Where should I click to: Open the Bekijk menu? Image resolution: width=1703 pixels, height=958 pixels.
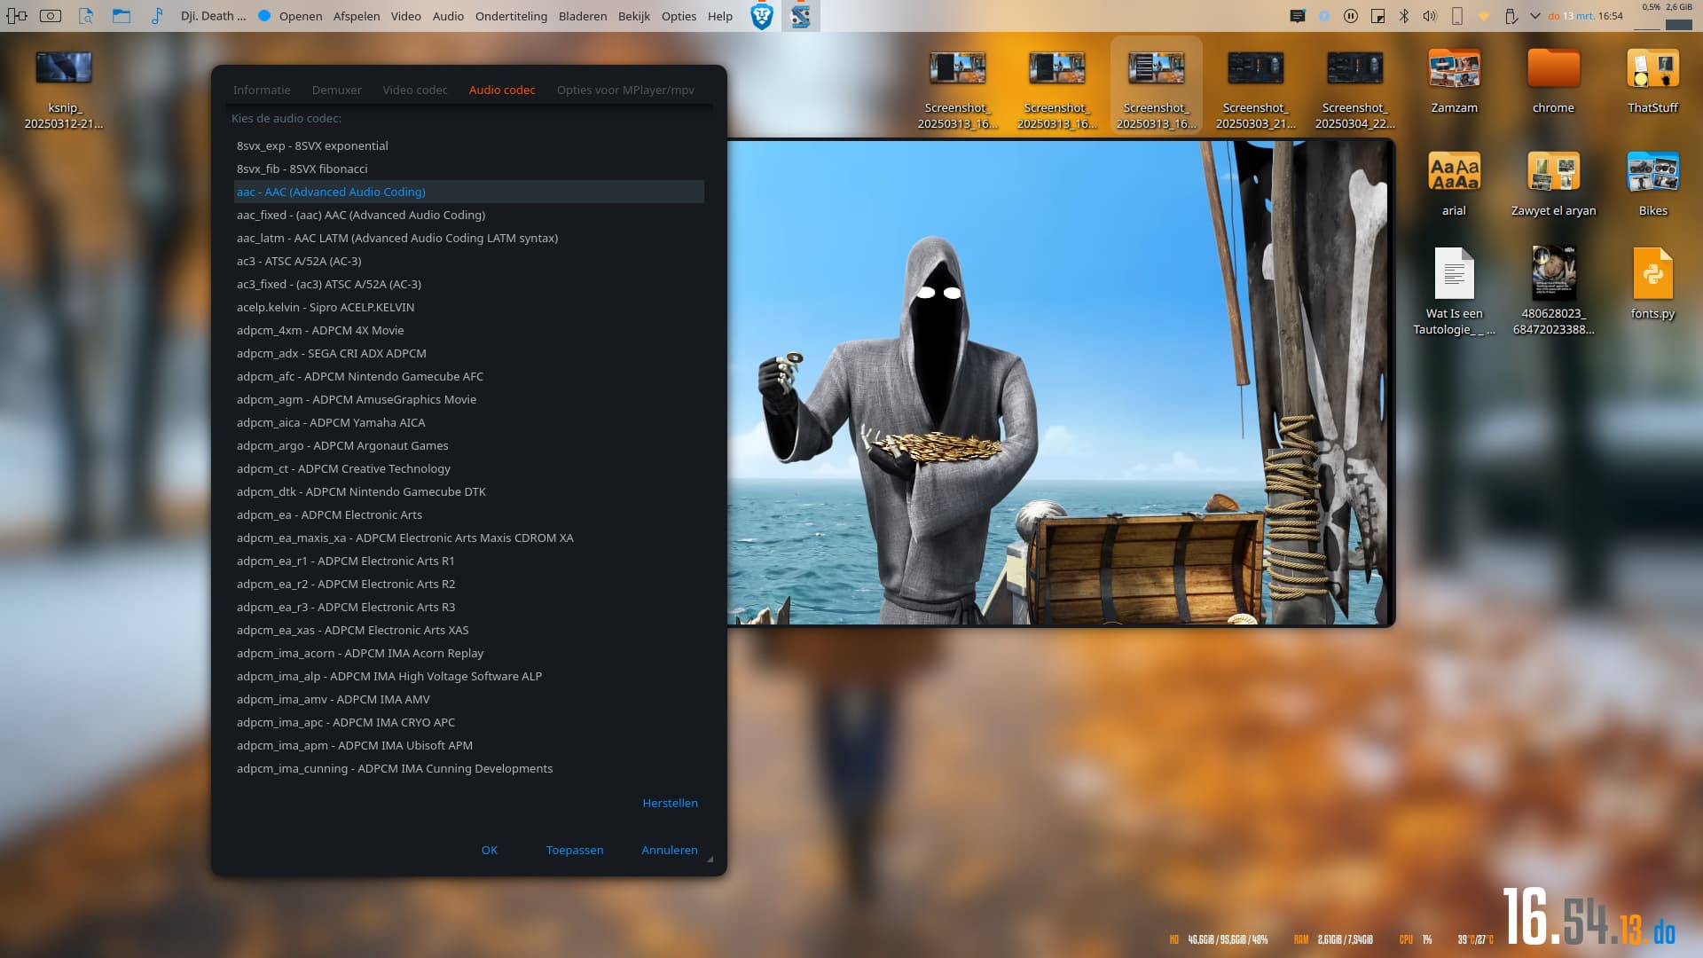[634, 16]
